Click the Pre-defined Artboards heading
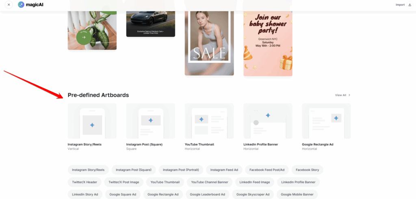416x199 pixels. pyautogui.click(x=98, y=95)
